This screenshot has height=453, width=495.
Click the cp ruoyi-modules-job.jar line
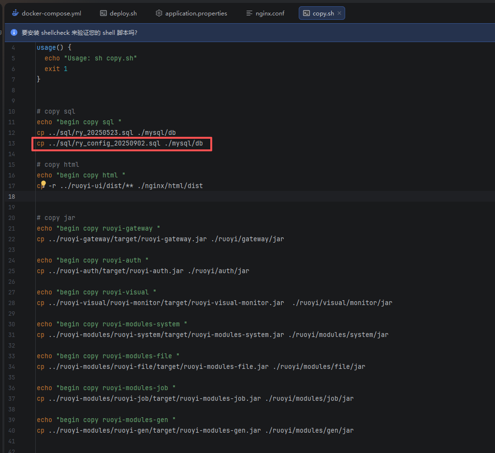(195, 398)
